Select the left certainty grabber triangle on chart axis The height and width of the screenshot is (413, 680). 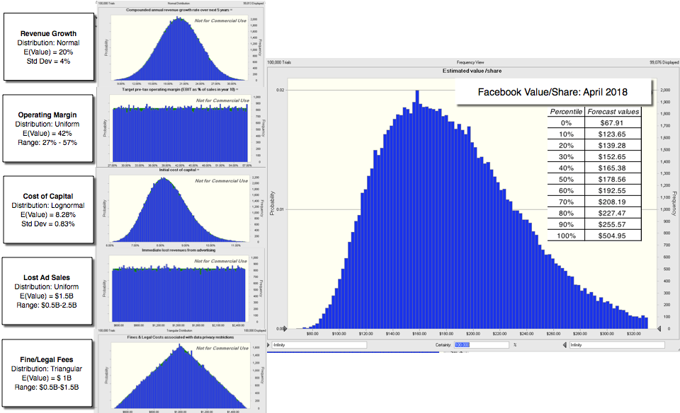pyautogui.click(x=285, y=329)
